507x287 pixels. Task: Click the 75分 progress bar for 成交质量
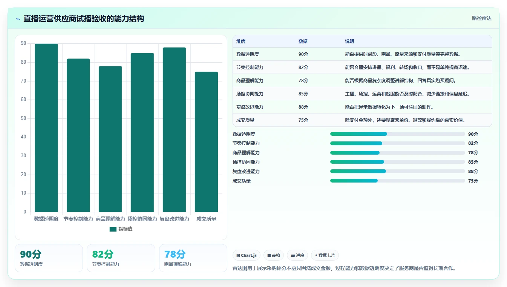click(x=398, y=181)
